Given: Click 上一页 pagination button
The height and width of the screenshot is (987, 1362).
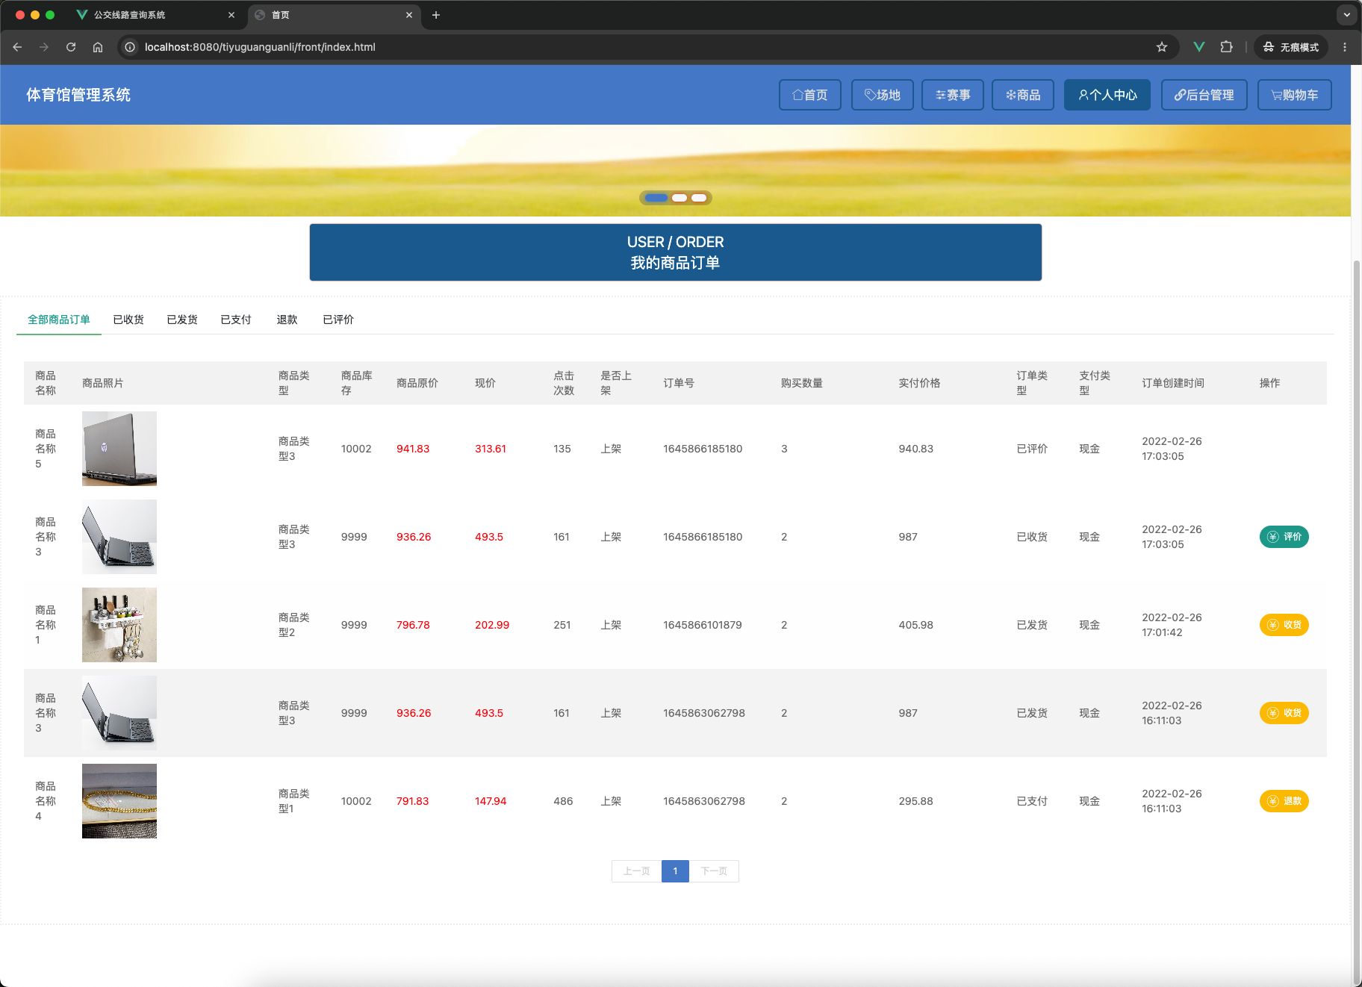Looking at the screenshot, I should point(637,871).
